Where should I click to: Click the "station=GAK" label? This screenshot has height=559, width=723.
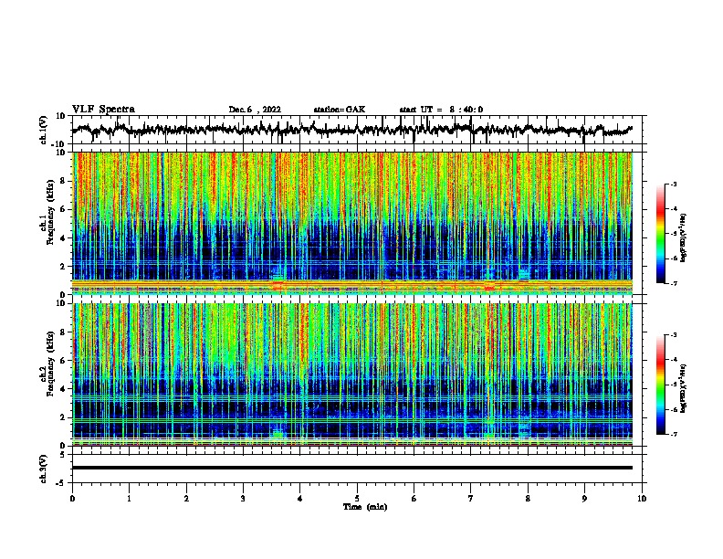pyautogui.click(x=340, y=110)
